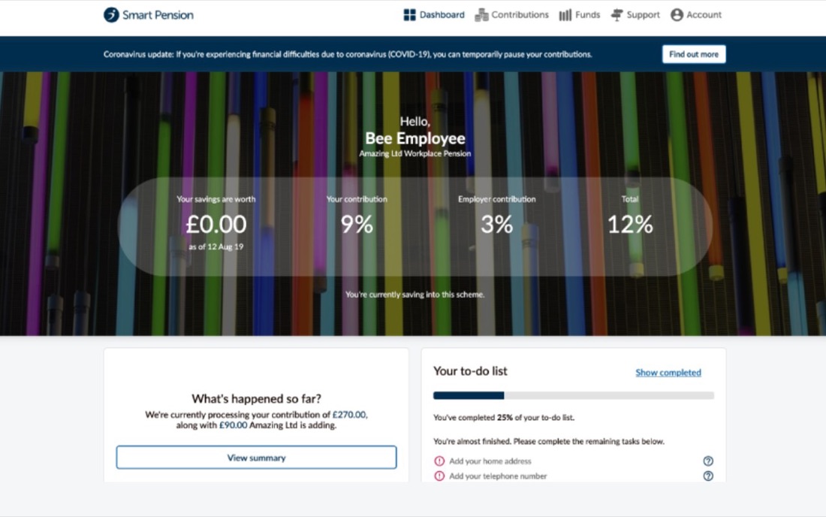826x517 pixels.
Task: Open the Dashboard menu item
Action: point(434,15)
